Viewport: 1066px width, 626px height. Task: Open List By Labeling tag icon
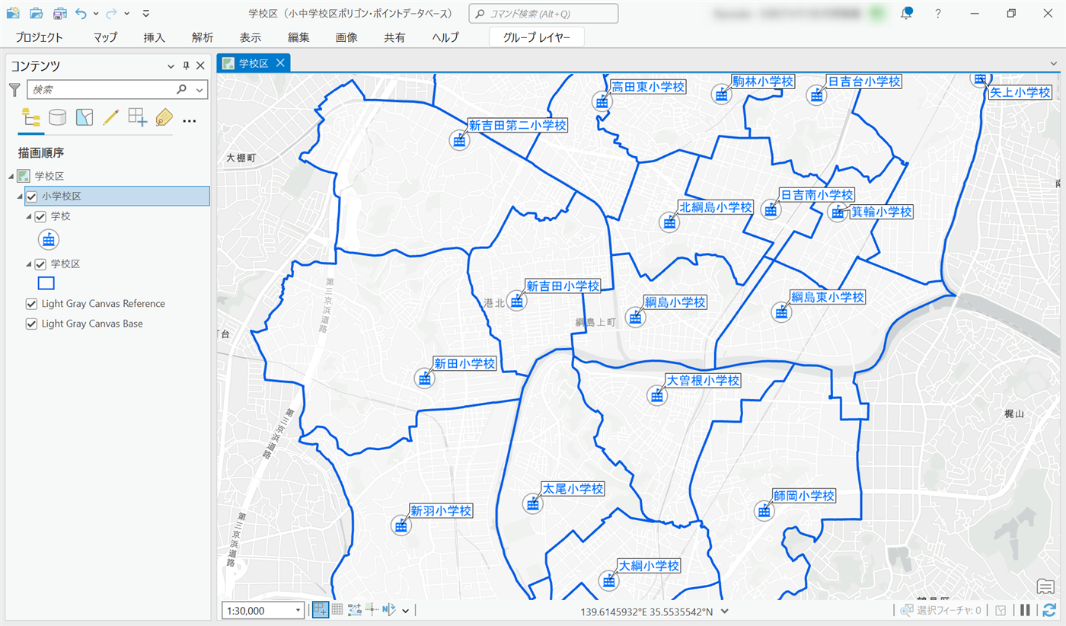click(x=164, y=117)
